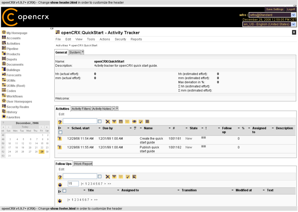
Task: Click the Activities grid help question-mark icon
Action: coord(60,122)
